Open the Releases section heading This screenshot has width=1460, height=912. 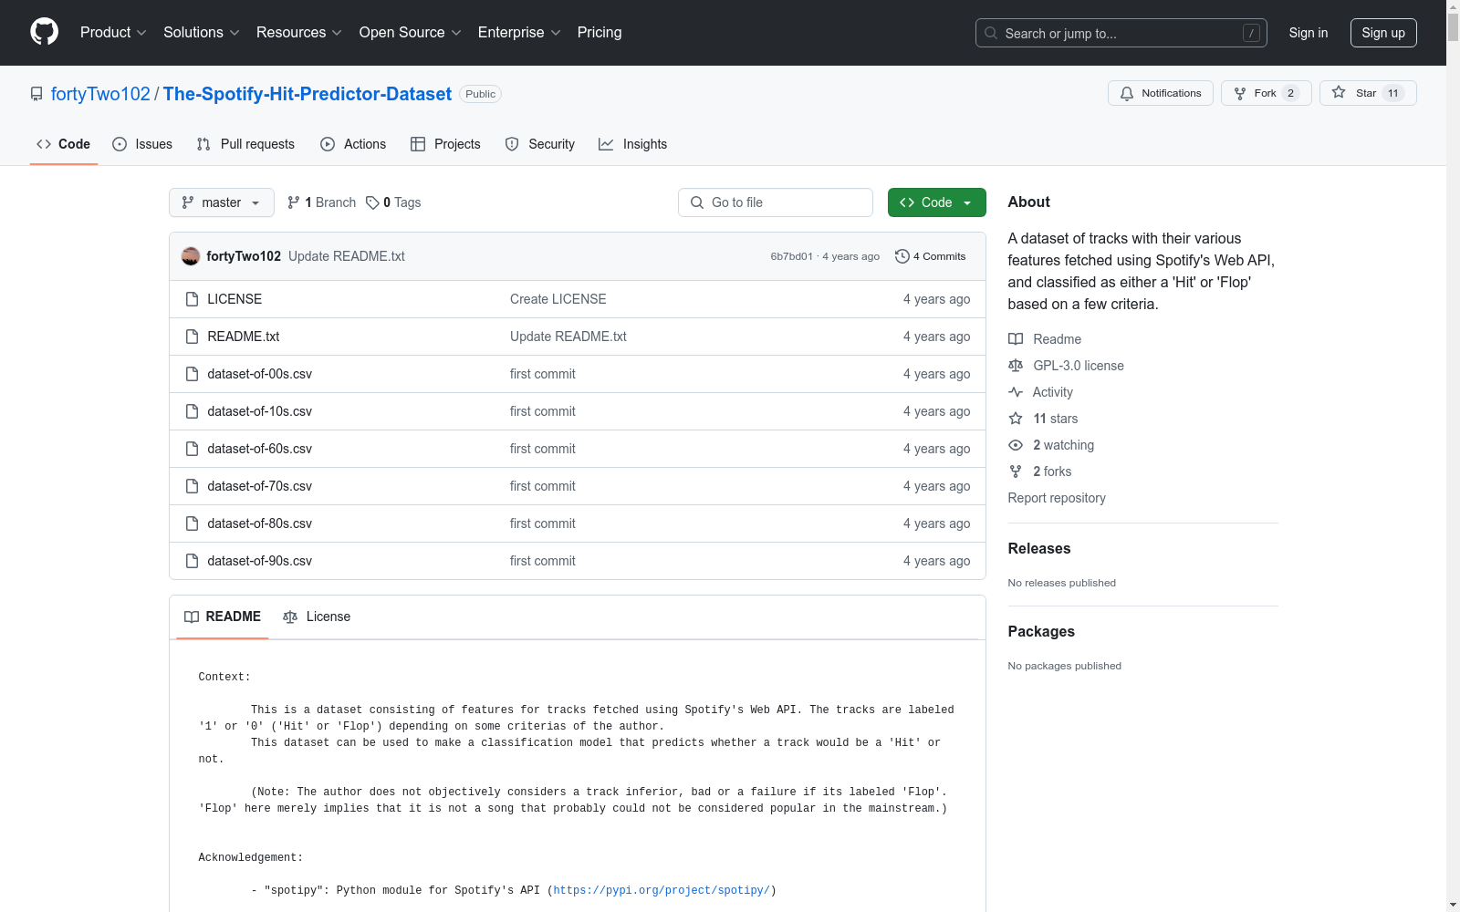tap(1039, 548)
